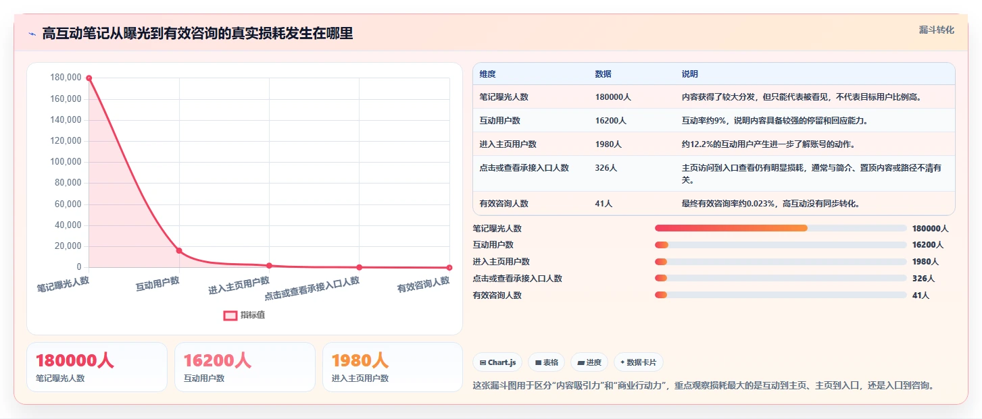982x419 pixels.
Task: Toggle the 指标值 legend swatch
Action: click(x=230, y=315)
